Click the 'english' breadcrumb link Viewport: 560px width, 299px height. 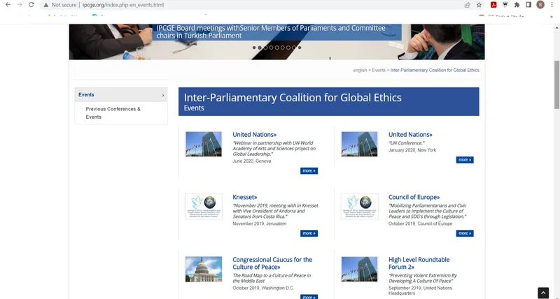tap(360, 70)
